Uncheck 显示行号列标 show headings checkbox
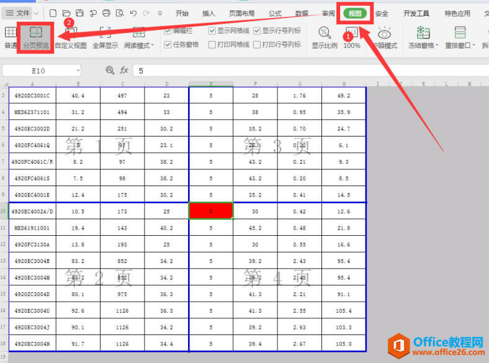Screen dimensions: 489x363 pos(257,30)
